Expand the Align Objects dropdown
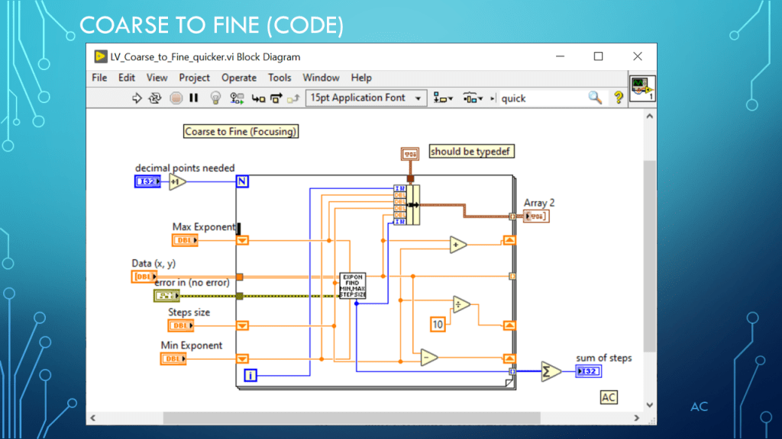782x439 pixels. 443,98
